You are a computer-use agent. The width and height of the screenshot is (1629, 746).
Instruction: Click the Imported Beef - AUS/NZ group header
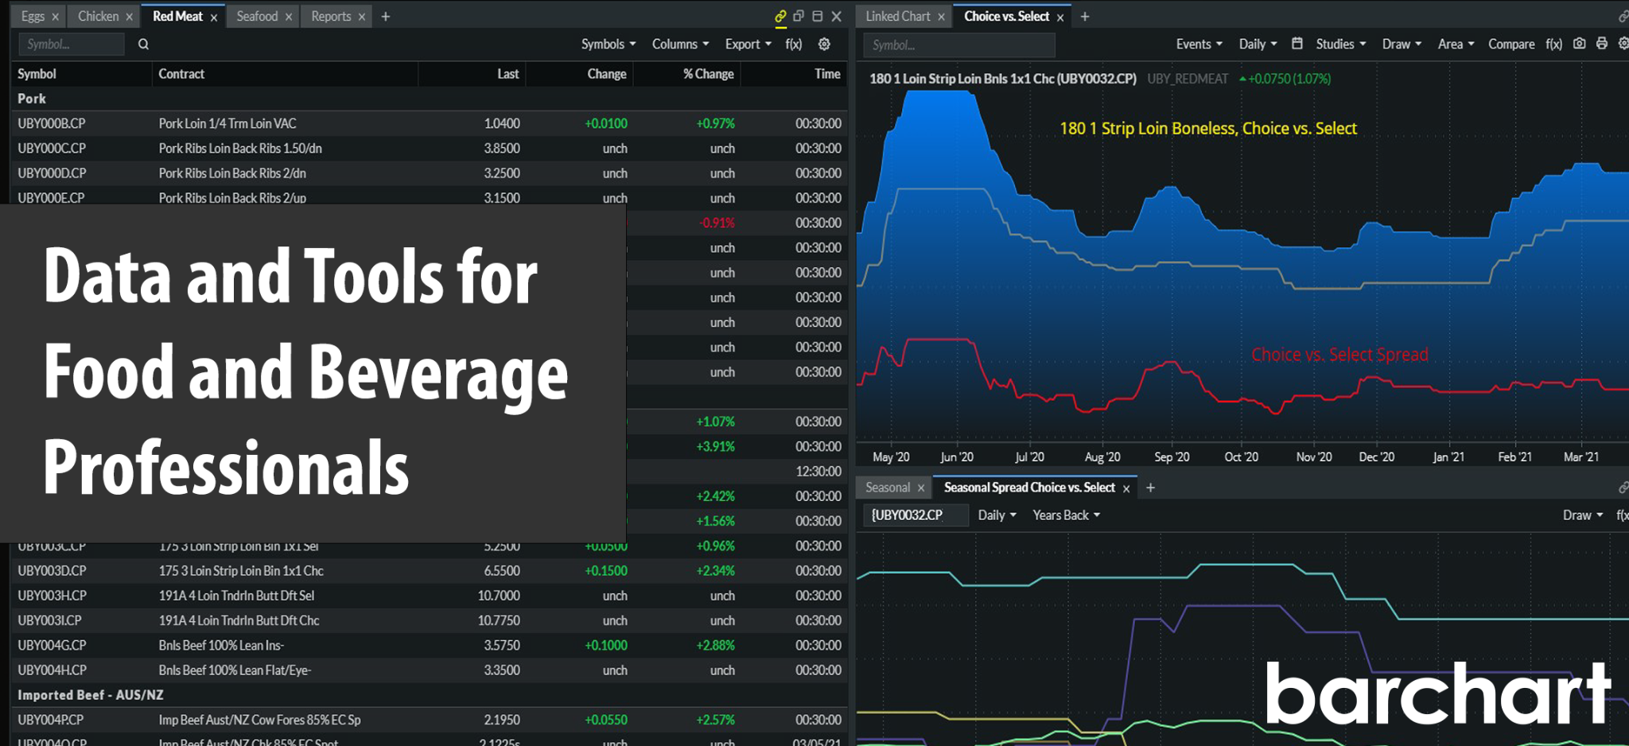tap(91, 695)
